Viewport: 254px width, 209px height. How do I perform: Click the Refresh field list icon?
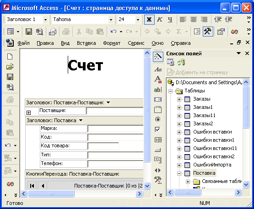click(181, 63)
